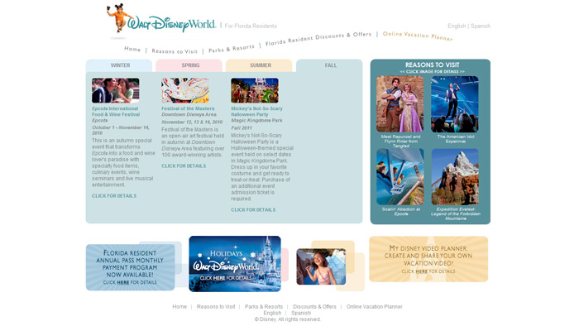Open Home in the top navigation
The image size is (579, 331).
point(132,49)
